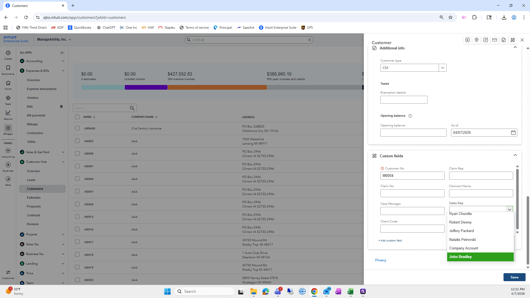
Task: Save the customer changes
Action: [x=514, y=277]
